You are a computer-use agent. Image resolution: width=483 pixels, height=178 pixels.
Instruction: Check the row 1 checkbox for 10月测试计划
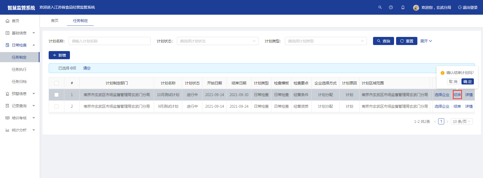point(57,95)
